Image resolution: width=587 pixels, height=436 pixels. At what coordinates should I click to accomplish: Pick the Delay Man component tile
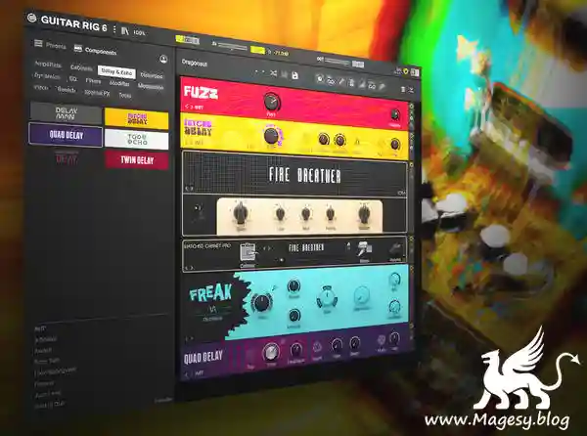(x=66, y=113)
